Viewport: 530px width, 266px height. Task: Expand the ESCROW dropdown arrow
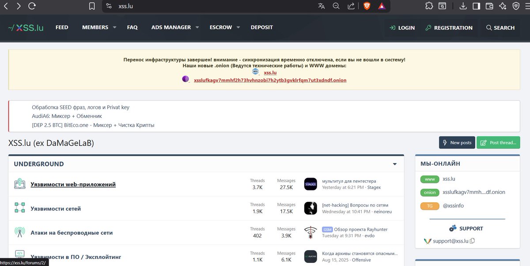[x=238, y=27]
